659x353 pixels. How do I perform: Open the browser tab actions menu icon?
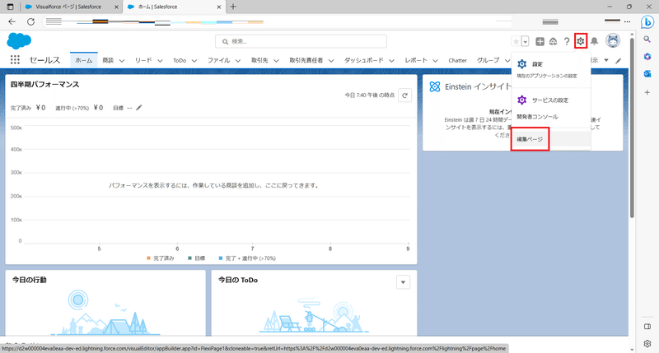(x=11, y=7)
